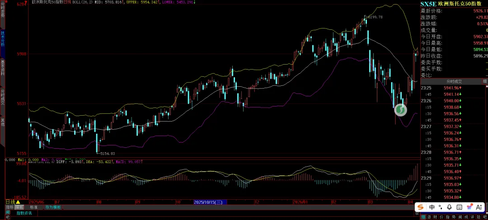Click the 欧洲斯托克50指数 title in quote panel
Screen dimensions: 488x220
[459, 4]
